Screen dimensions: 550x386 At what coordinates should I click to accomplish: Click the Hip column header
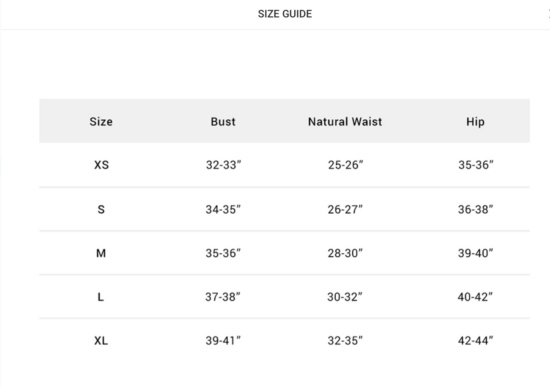coord(475,122)
